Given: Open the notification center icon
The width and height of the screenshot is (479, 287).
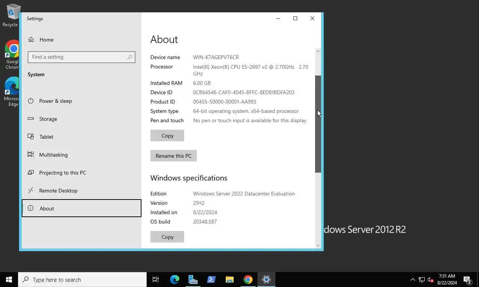Looking at the screenshot, I should click(468, 280).
